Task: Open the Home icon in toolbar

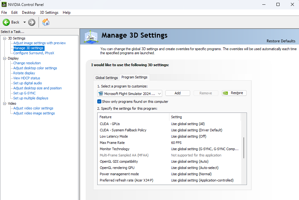Action: click(46, 22)
